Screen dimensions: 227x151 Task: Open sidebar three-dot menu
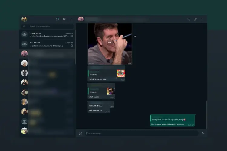[71, 19]
